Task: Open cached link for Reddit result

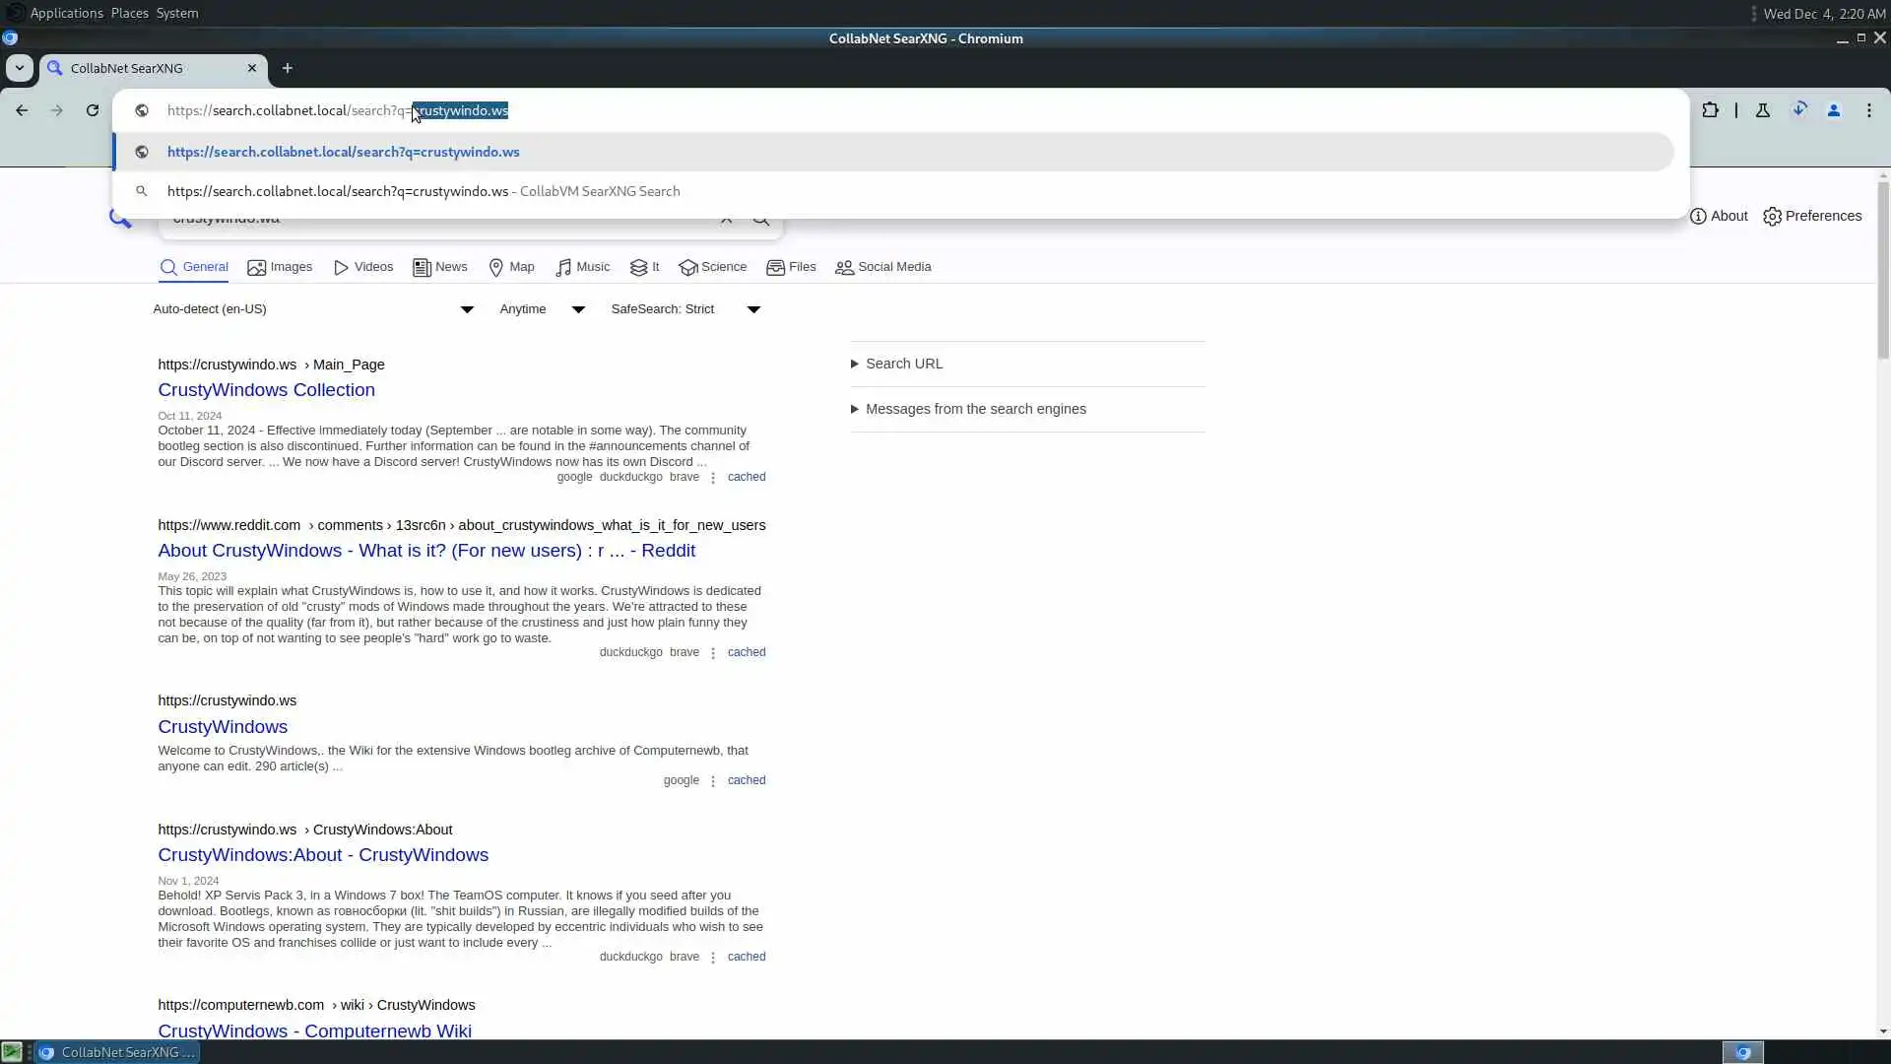Action: click(x=746, y=652)
